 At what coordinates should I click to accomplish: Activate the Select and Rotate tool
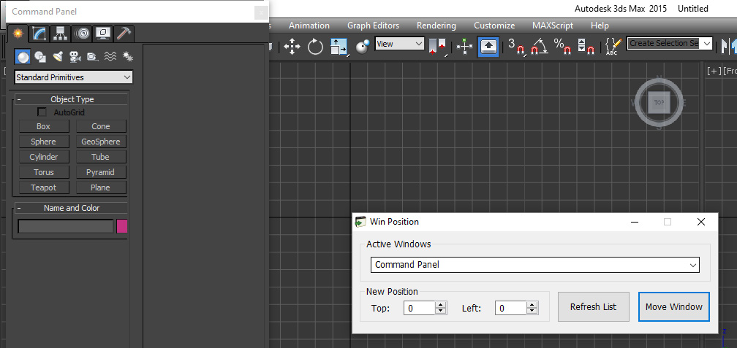[315, 47]
